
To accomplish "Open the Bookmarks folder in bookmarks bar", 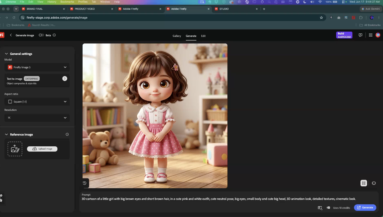I will pos(16,25).
